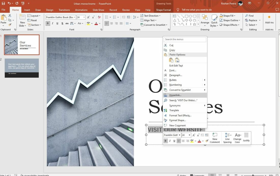
Task: Click the Arrange icon in Drawing group
Action: pyautogui.click(x=205, y=20)
